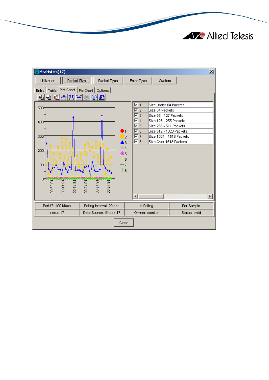
Task: Uncheck series 8 Size Over 1518 Packets
Action: 136,142
